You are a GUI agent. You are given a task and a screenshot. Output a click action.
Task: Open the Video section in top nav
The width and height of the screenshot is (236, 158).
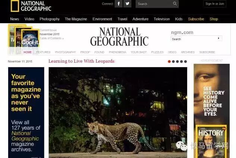click(x=29, y=19)
